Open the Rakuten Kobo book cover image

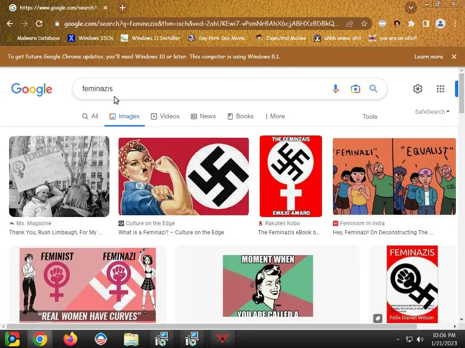291,176
